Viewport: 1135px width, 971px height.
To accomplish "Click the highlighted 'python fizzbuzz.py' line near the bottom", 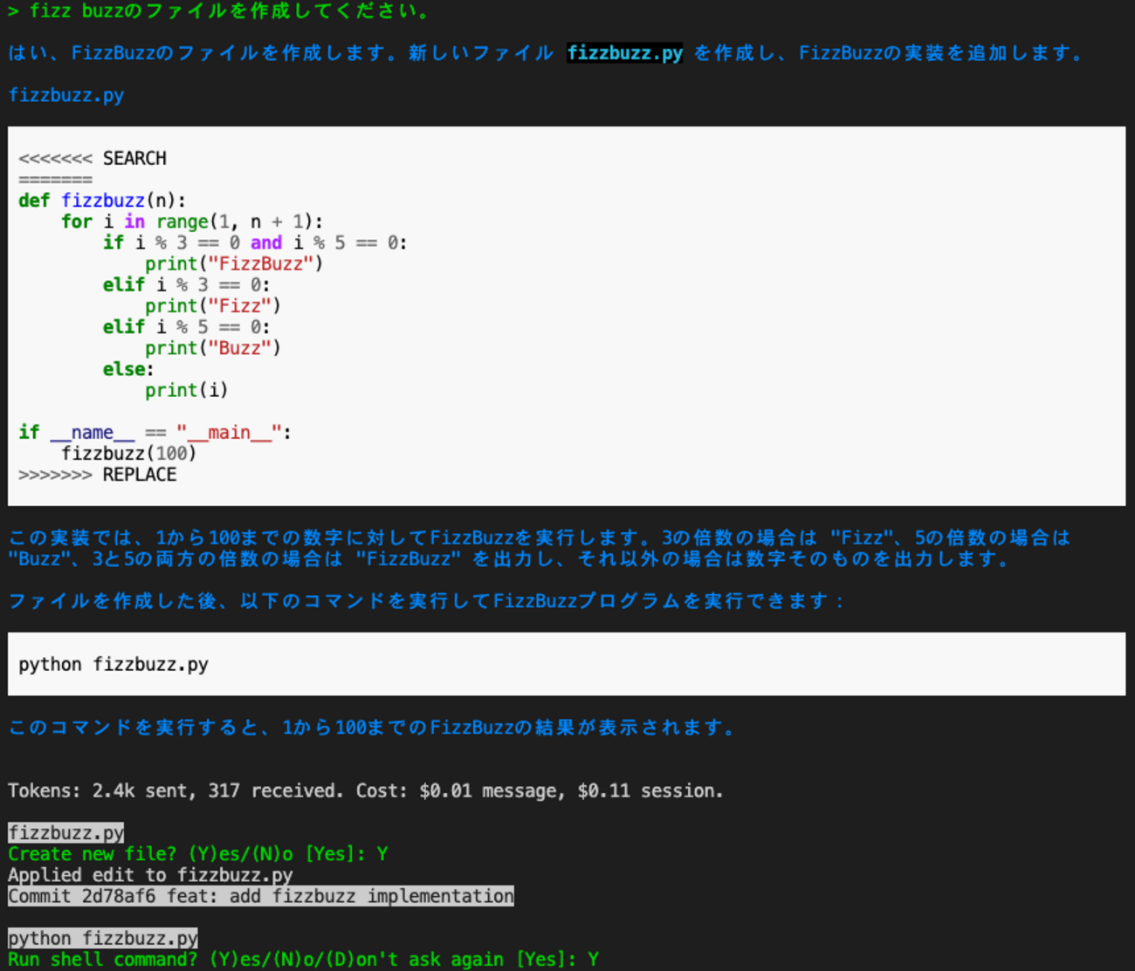I will point(103,938).
